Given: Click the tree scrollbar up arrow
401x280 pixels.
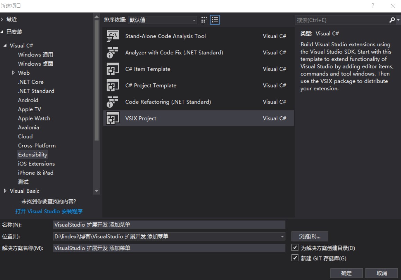Looking at the screenshot, I should click(x=97, y=17).
